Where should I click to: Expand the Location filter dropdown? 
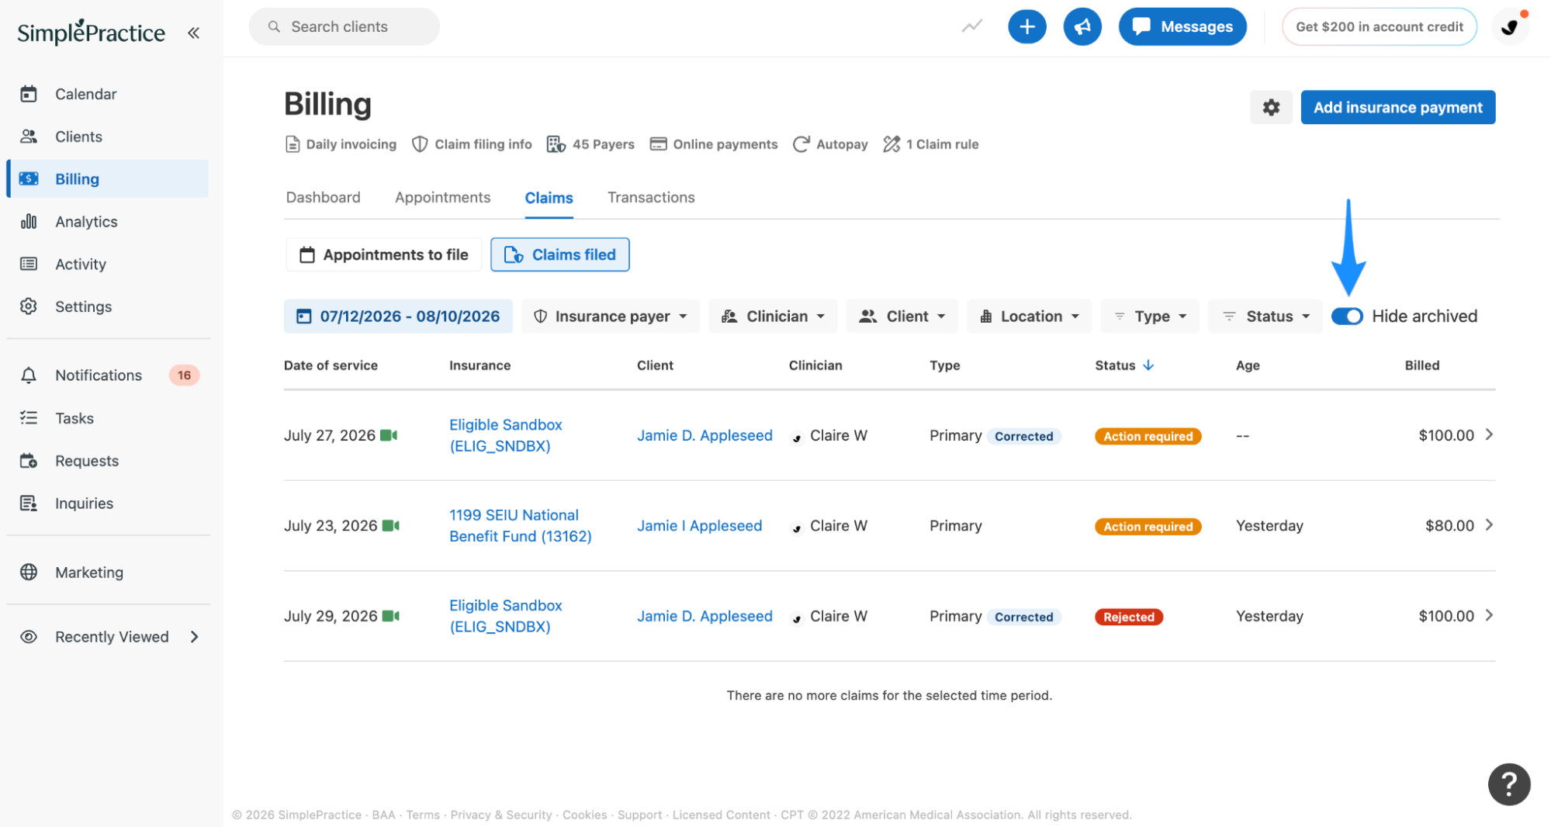coord(1030,317)
